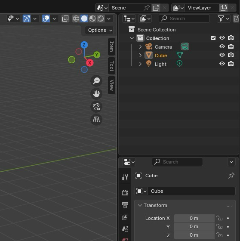Uncheck Collection exclude-from-view-layer checkbox
The height and width of the screenshot is (241, 240).
(213, 38)
